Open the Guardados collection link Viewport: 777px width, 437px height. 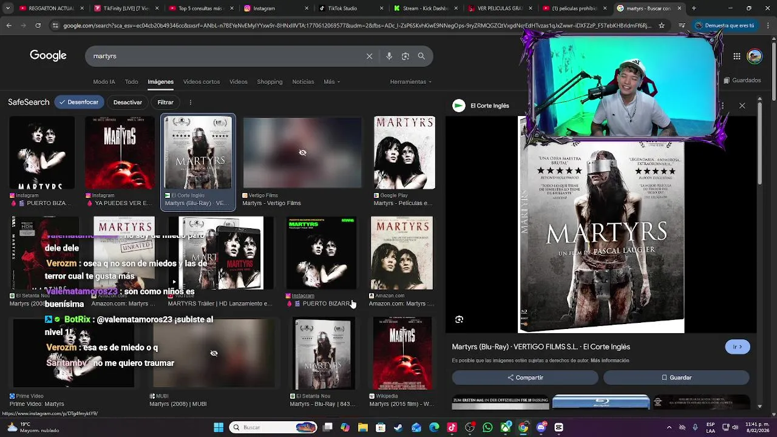[742, 80]
